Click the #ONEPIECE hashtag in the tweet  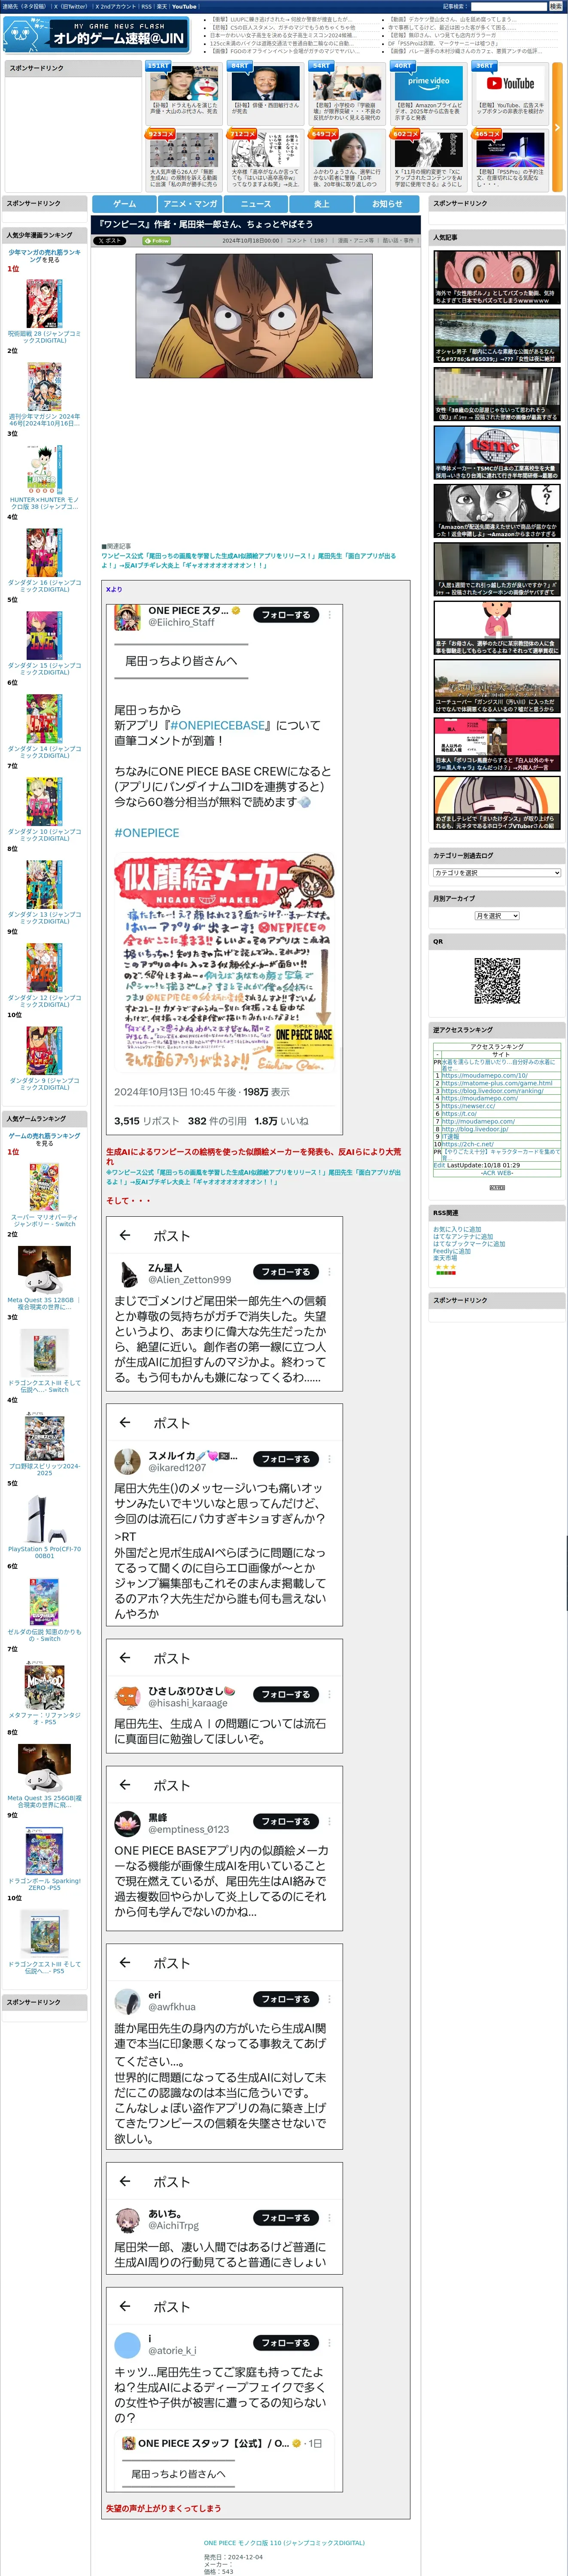pos(147,833)
